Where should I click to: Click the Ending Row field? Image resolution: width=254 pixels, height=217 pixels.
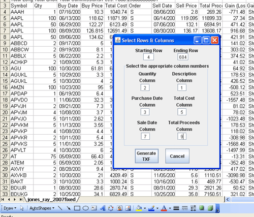tap(183, 57)
